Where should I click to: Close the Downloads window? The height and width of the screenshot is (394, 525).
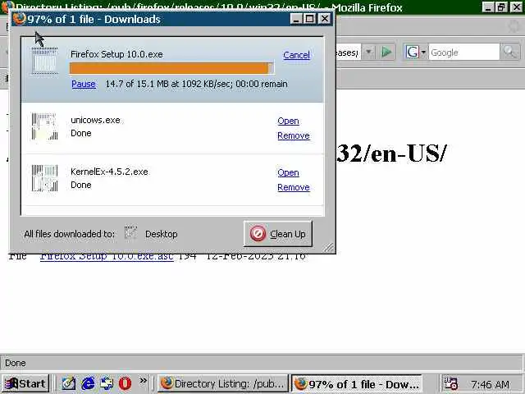click(x=325, y=19)
